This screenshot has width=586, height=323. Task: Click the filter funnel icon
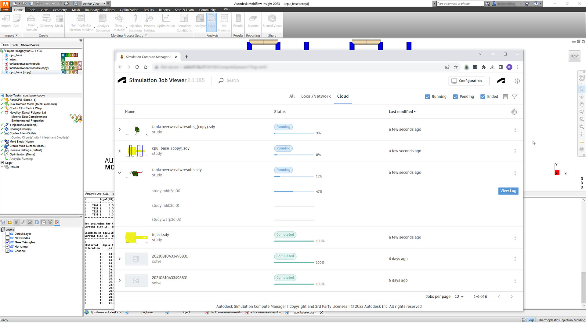pos(514,97)
